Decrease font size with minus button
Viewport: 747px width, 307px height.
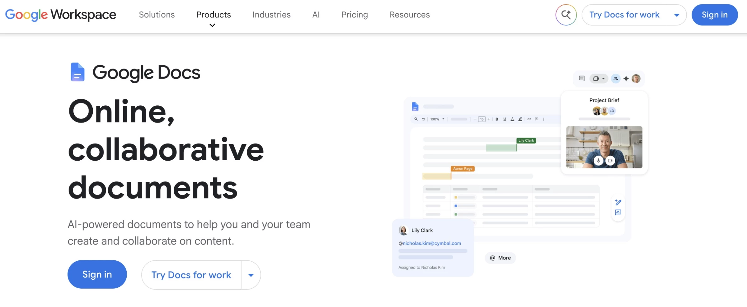pyautogui.click(x=475, y=119)
